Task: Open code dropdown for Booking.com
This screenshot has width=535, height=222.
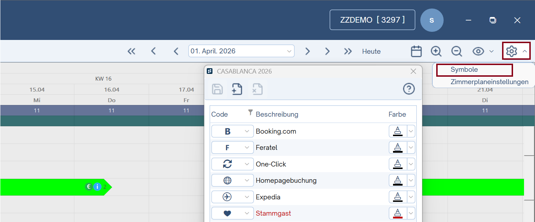Action: click(x=247, y=132)
